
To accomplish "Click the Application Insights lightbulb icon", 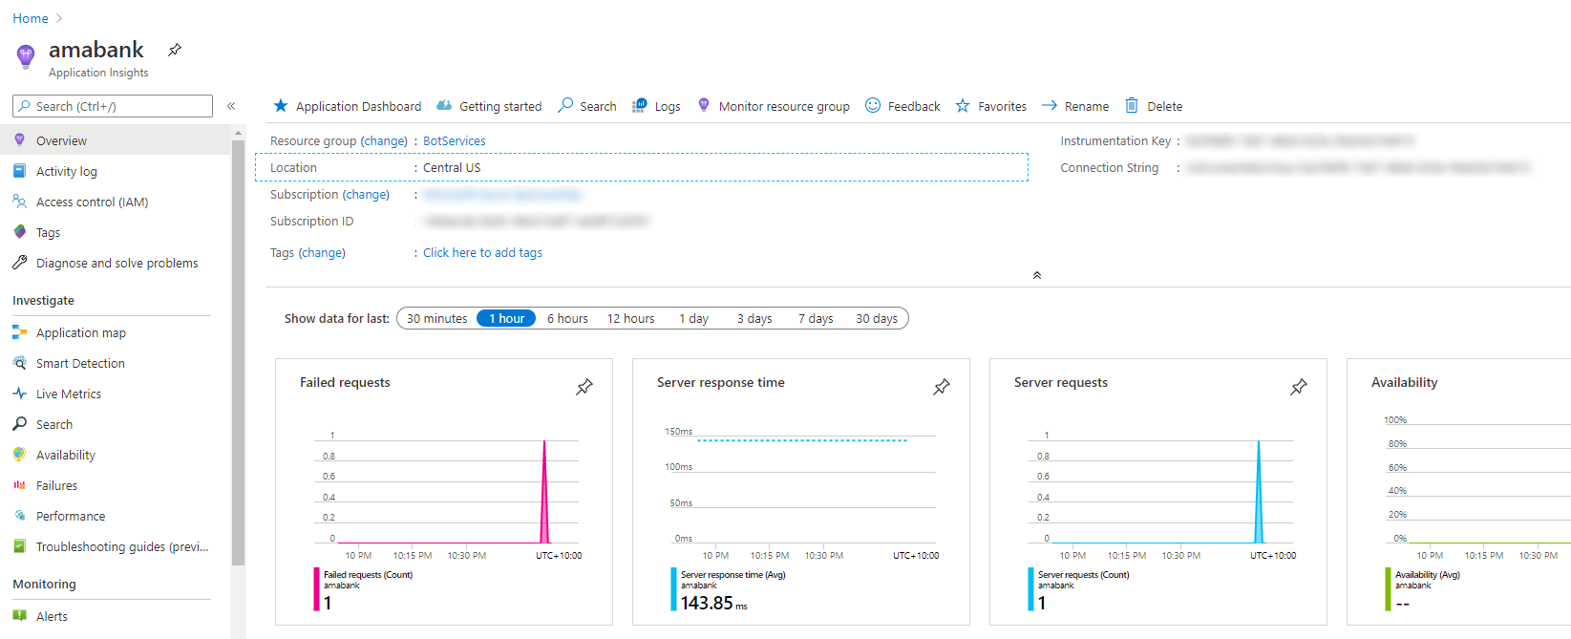I will pyautogui.click(x=26, y=56).
